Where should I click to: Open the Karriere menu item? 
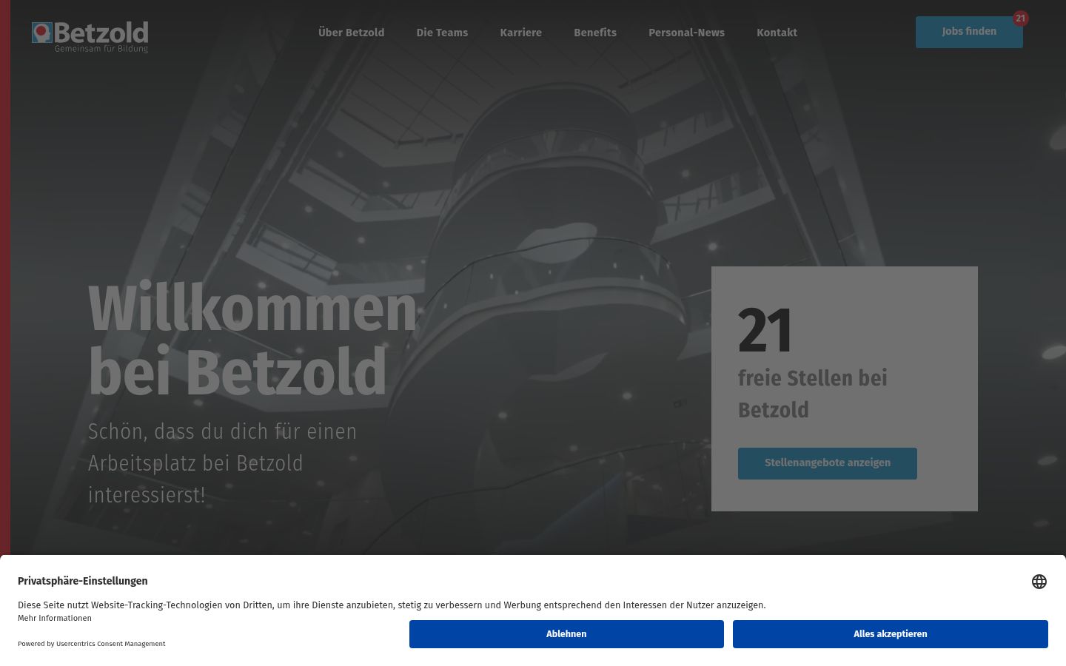pyautogui.click(x=520, y=33)
